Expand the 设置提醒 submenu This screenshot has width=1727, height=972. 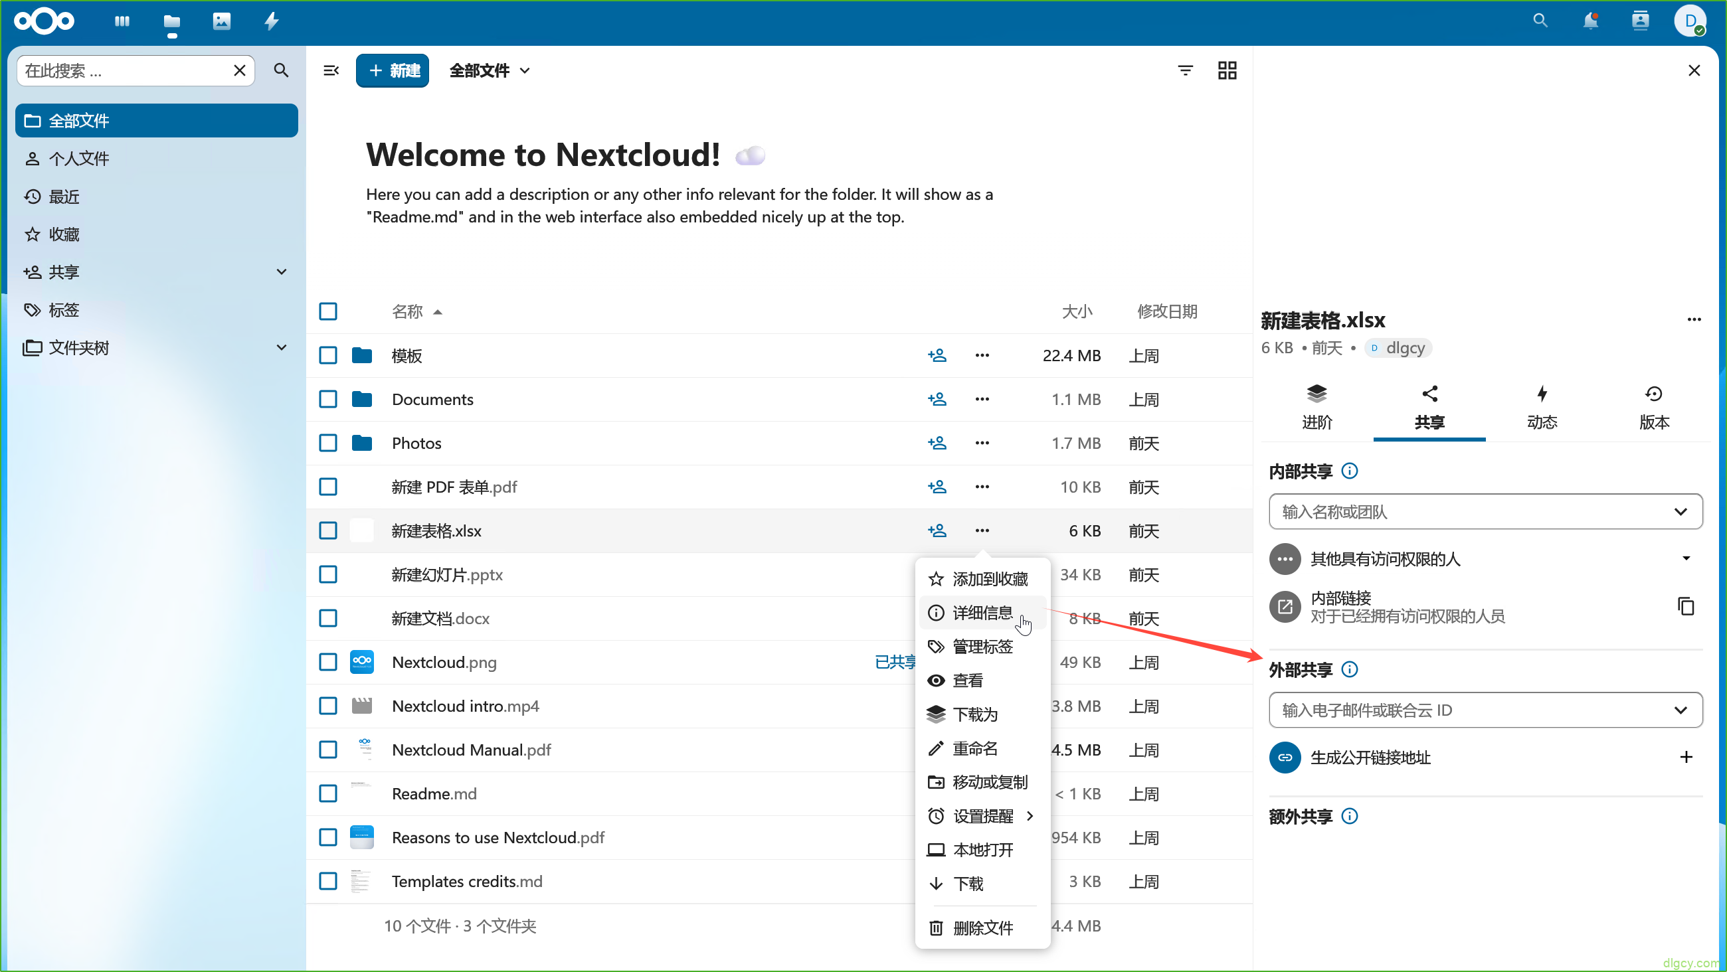click(x=982, y=816)
